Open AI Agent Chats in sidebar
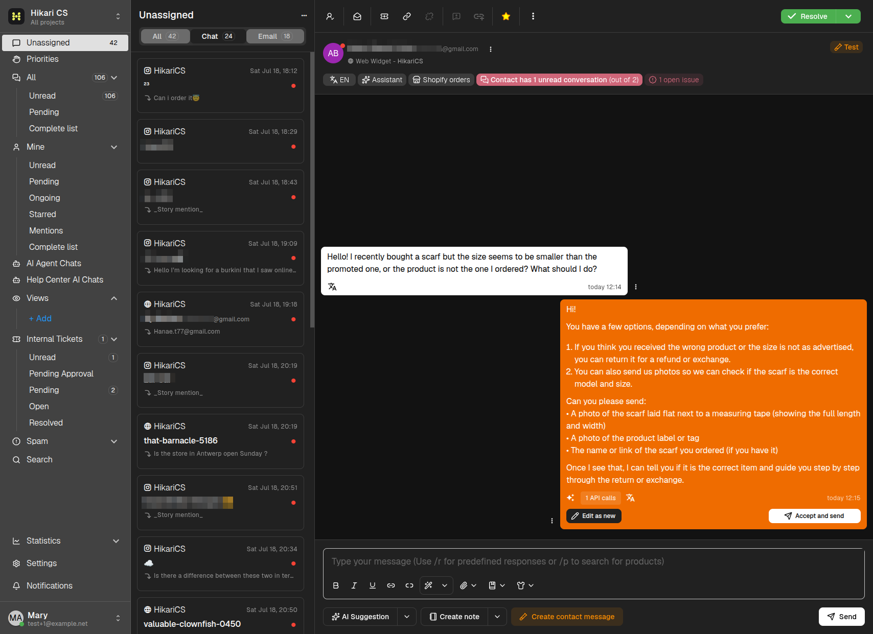 65,264
